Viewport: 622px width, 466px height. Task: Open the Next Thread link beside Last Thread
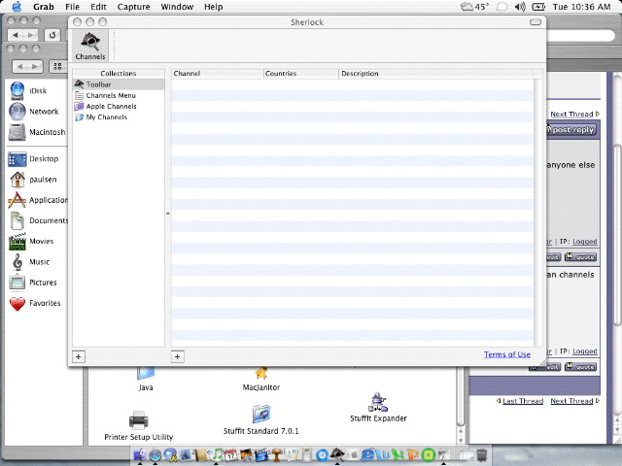pos(571,401)
